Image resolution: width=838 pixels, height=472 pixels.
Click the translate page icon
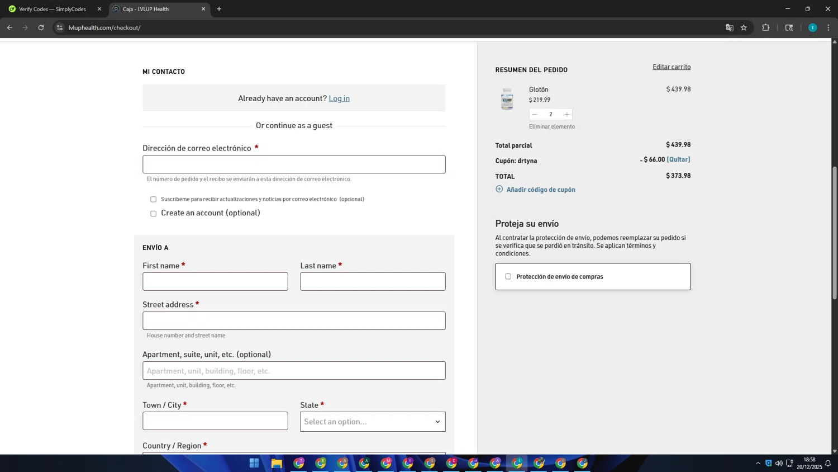pos(729,27)
